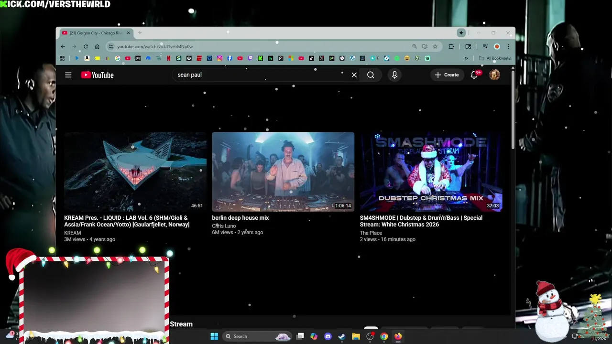The image size is (612, 344).
Task: Open 'berlin deep house mix' title link
Action: pos(240,218)
